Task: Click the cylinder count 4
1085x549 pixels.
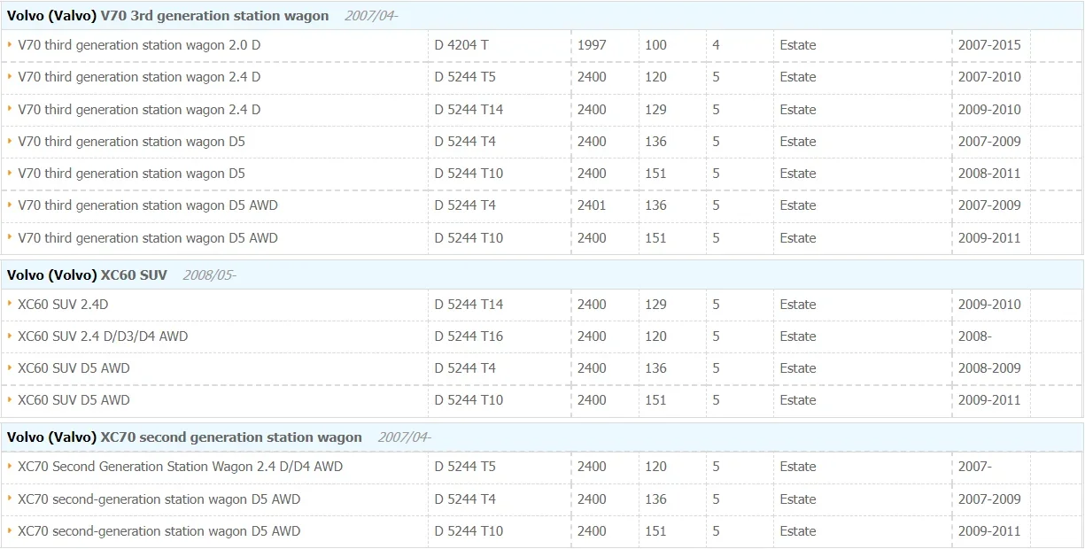Action: [716, 45]
